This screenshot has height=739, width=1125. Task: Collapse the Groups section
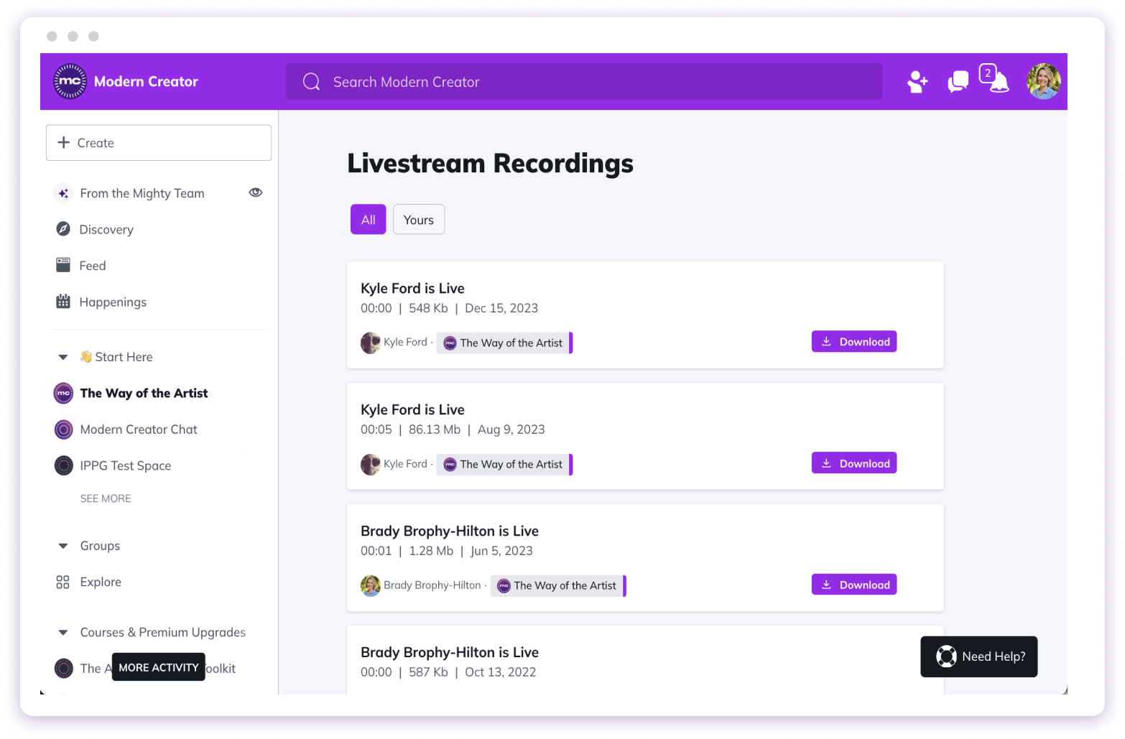coord(62,546)
